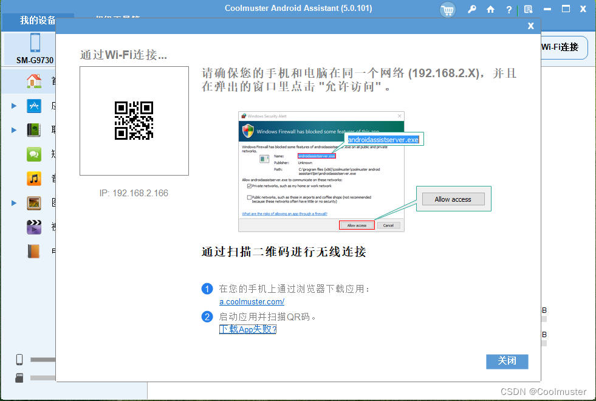Select the 首页 home icon in sidebar
Screen dimensions: 596x401
(33, 81)
